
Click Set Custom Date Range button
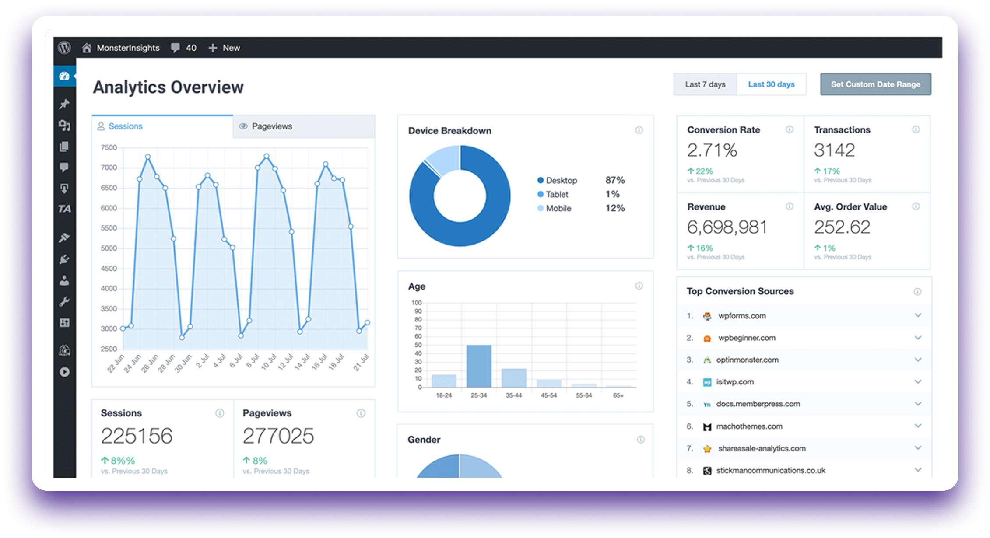pyautogui.click(x=875, y=84)
